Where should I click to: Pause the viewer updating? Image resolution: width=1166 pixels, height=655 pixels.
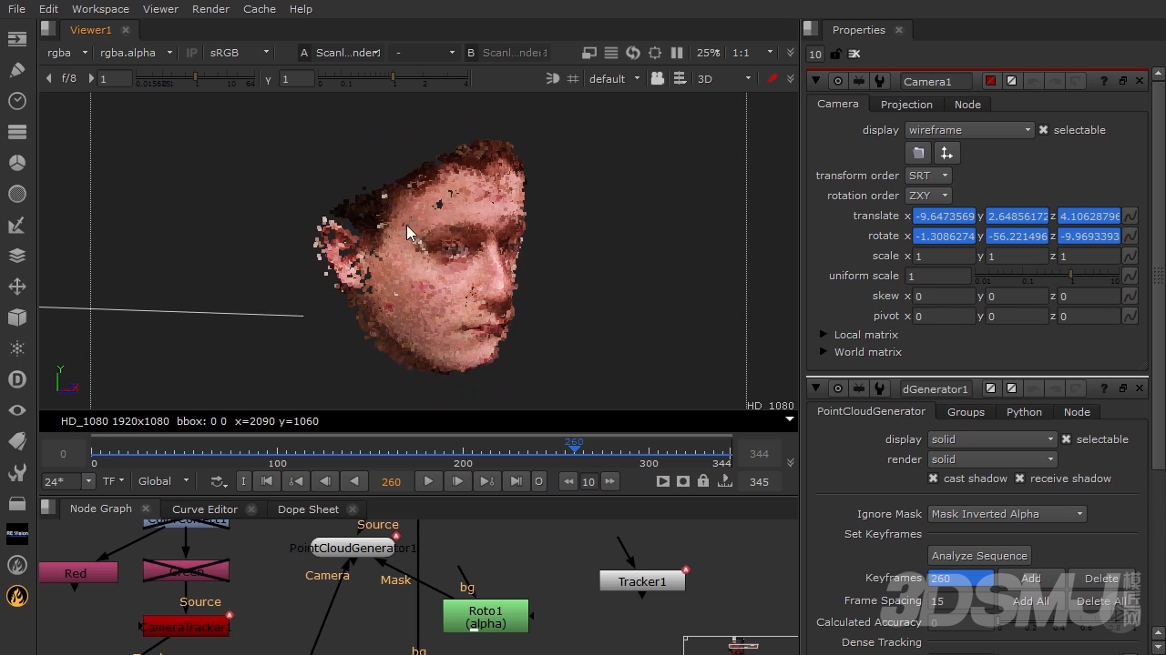677,53
